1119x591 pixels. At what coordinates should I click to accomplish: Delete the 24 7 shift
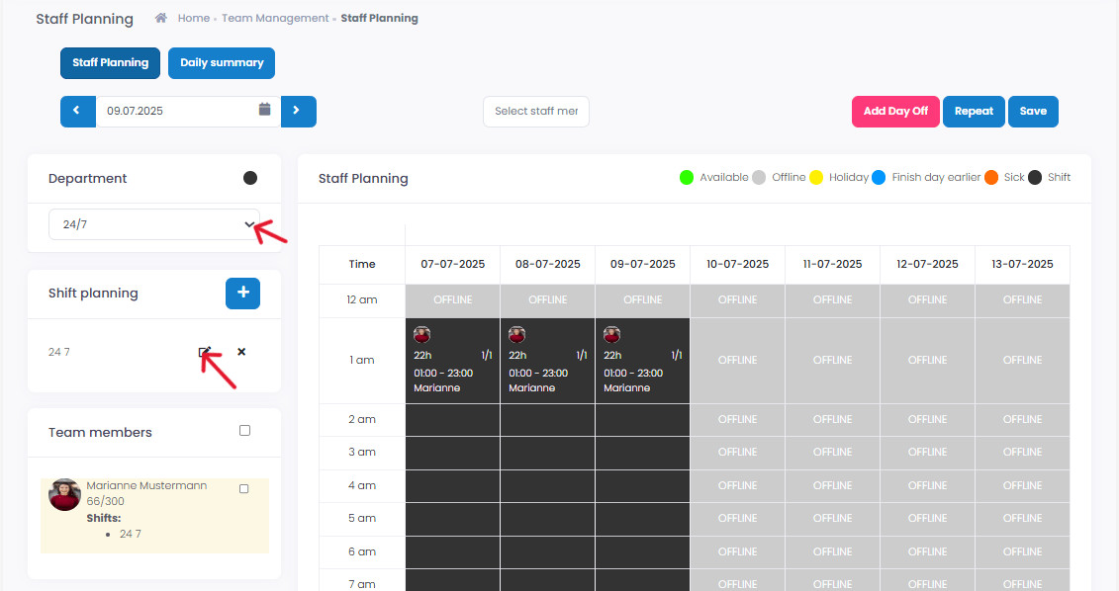point(241,352)
